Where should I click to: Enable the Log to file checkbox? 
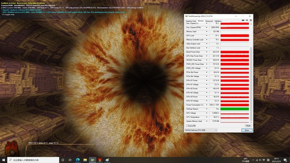187,126
